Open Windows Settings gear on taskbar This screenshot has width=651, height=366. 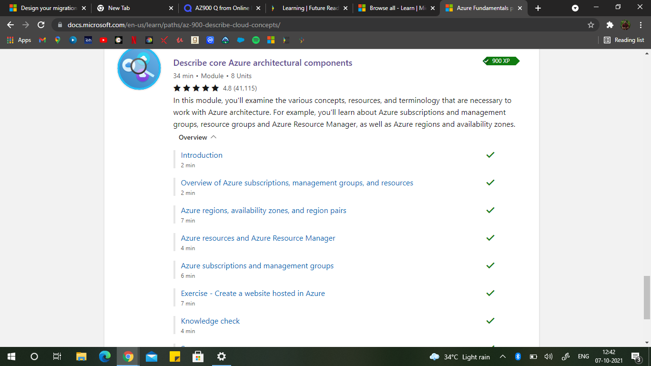(221, 356)
